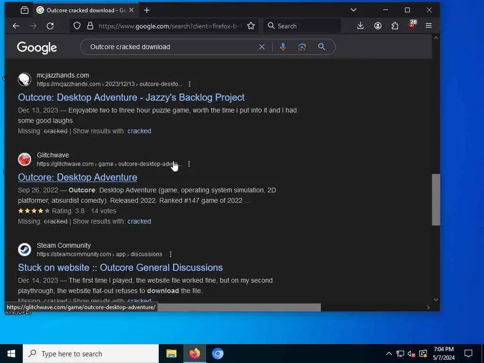Click the Firefox URL address bar
The image size is (484, 363).
coord(169,26)
